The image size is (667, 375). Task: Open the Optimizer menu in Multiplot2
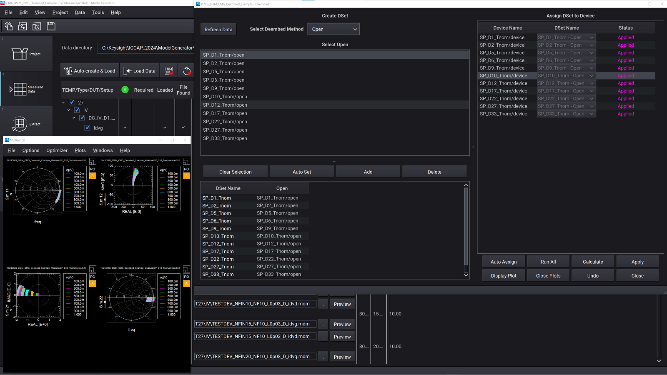click(57, 150)
